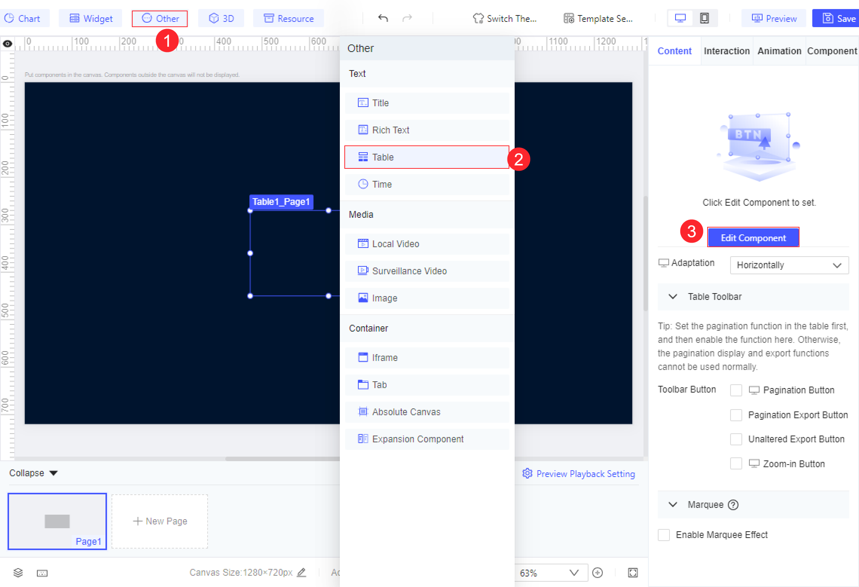Viewport: 859px width, 587px height.
Task: Add an Absolute Canvas container
Action: 427,412
